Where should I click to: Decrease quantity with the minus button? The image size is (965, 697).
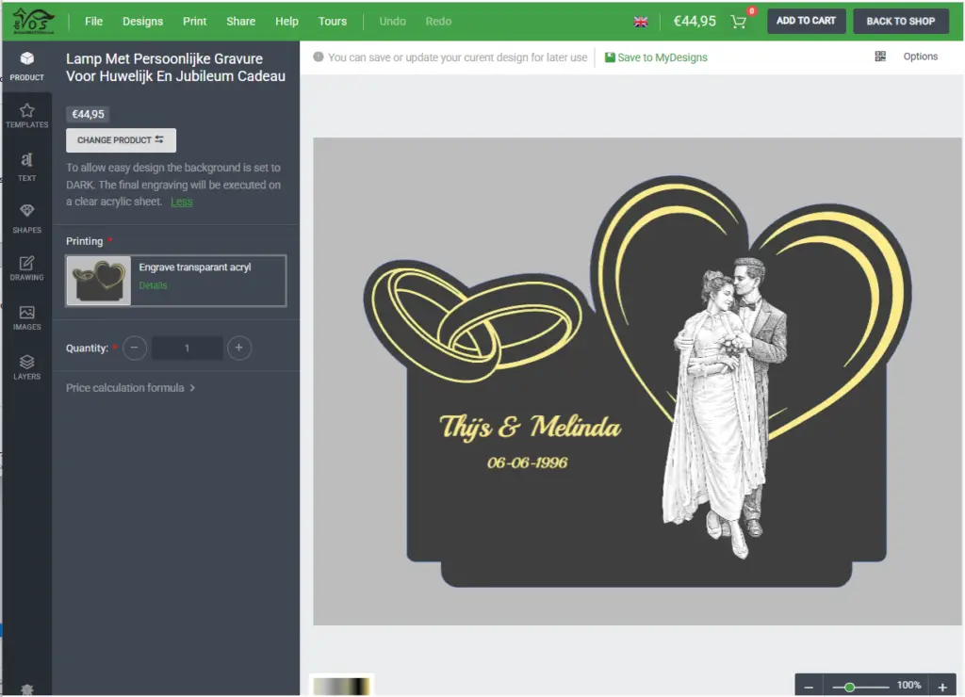[x=134, y=348]
